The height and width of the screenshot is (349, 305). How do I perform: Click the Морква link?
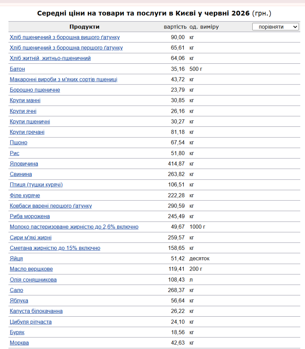(x=19, y=343)
